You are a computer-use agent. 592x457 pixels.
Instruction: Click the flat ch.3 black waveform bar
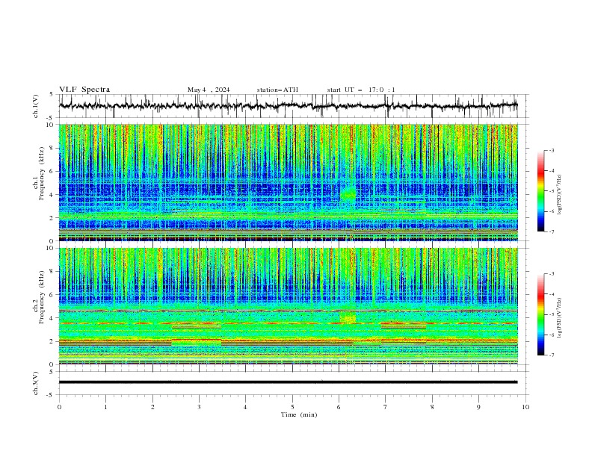click(x=288, y=382)
